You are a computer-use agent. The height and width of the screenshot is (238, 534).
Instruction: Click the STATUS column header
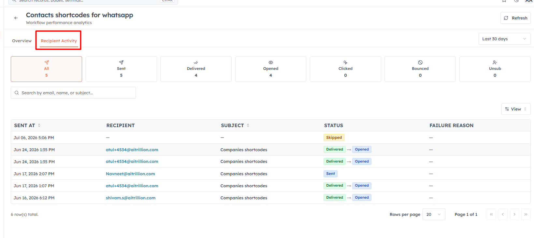334,125
